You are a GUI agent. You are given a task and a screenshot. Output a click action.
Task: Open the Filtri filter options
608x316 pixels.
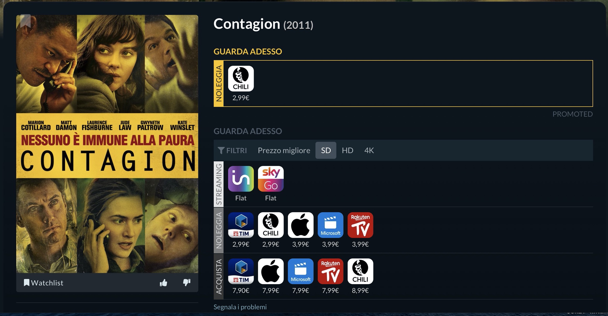point(232,150)
